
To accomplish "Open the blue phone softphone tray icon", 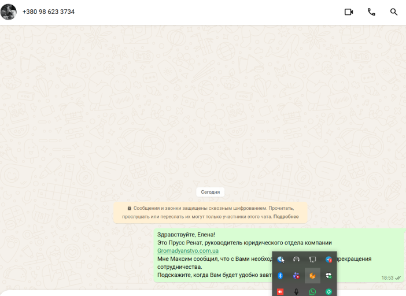I will pyautogui.click(x=280, y=259).
